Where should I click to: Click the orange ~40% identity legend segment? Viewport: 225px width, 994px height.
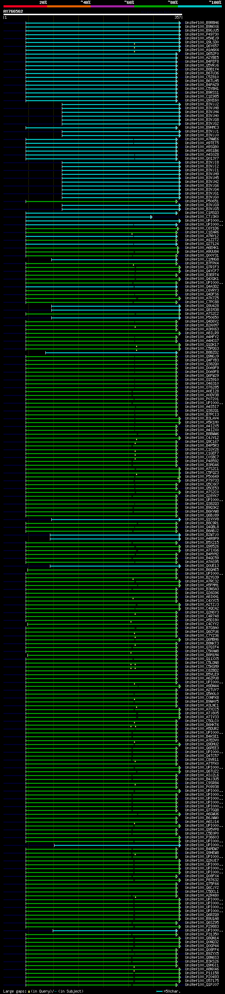click(x=69, y=6)
